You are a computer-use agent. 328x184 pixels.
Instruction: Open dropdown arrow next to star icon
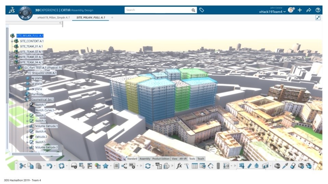pyautogui.click(x=111, y=166)
